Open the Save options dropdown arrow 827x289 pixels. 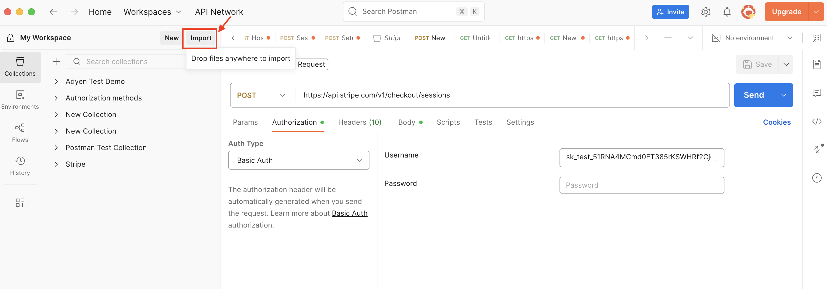[x=786, y=64]
